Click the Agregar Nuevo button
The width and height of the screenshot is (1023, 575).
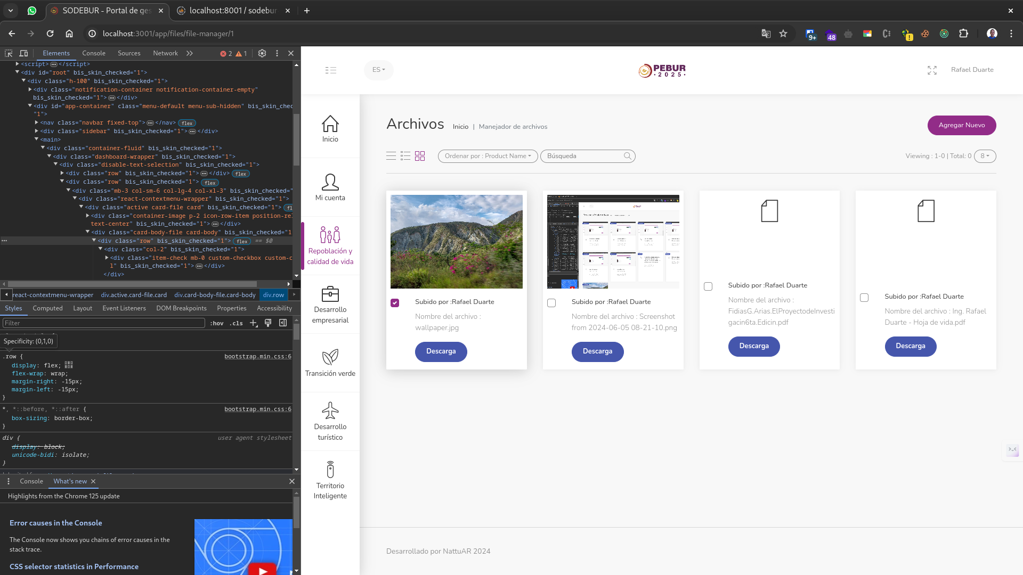tap(961, 125)
